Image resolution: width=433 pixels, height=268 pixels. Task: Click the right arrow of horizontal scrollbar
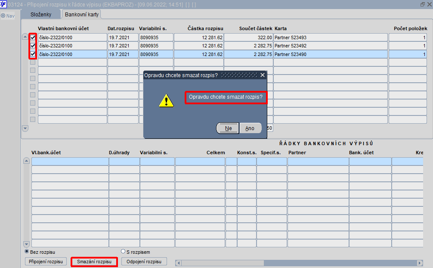pyautogui.click(x=420, y=263)
